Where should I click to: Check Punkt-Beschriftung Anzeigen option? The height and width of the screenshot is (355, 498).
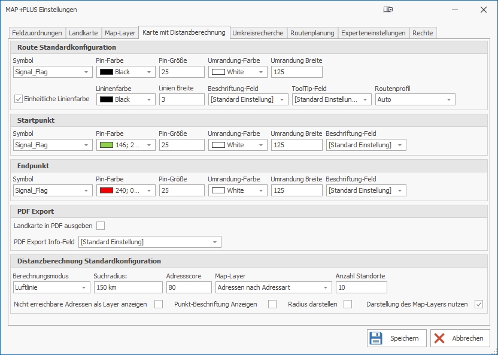click(272, 304)
